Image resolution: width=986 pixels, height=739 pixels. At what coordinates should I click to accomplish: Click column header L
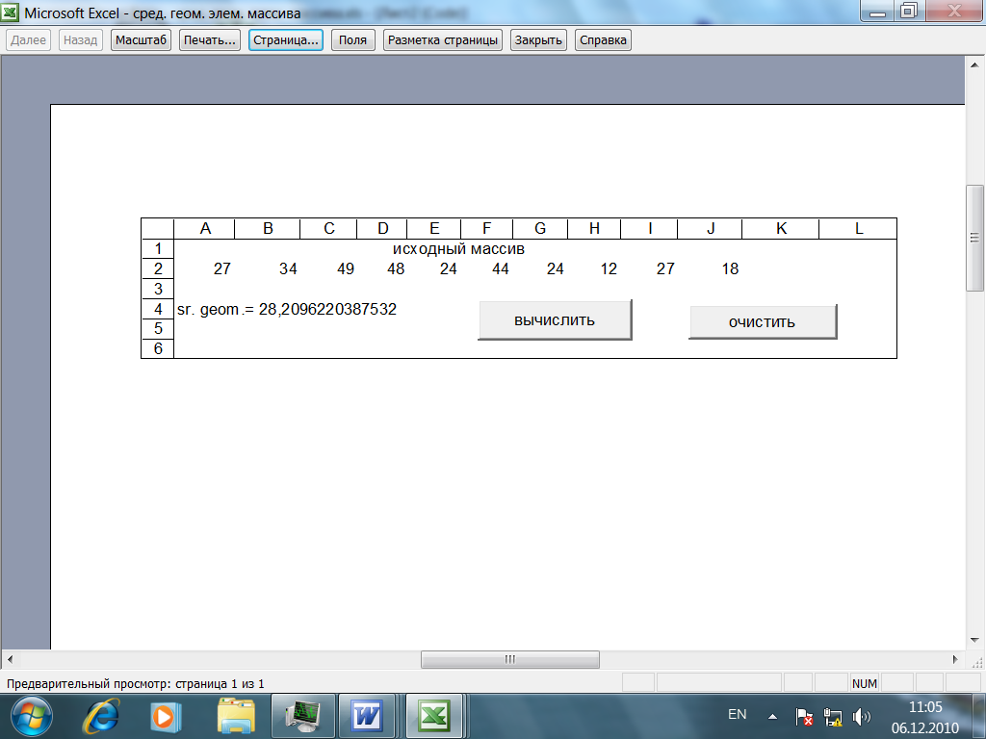pos(858,229)
